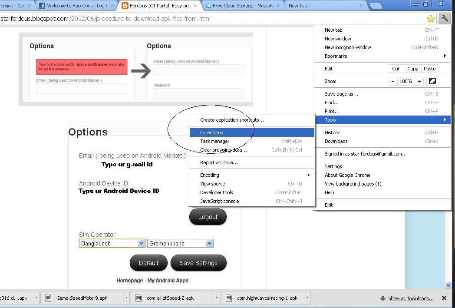Click the Copy button in Edit row
Viewport: 455px width, 308px height.
[x=412, y=69]
